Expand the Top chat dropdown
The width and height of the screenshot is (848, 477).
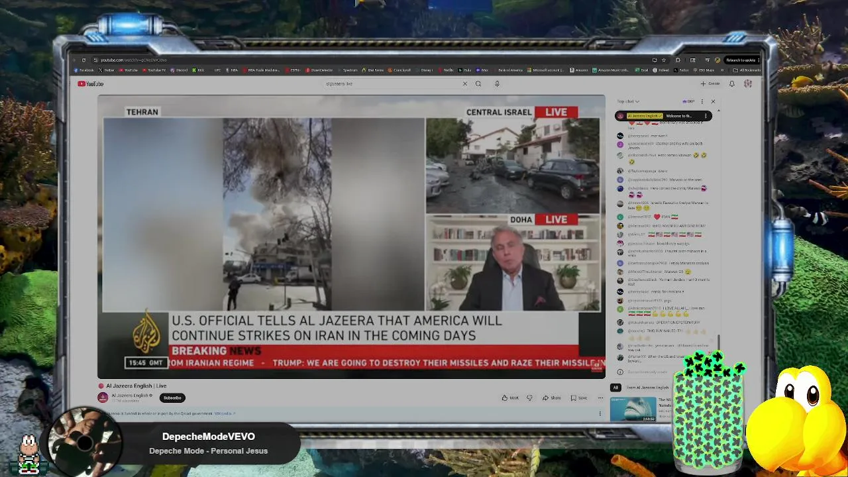tap(628, 101)
